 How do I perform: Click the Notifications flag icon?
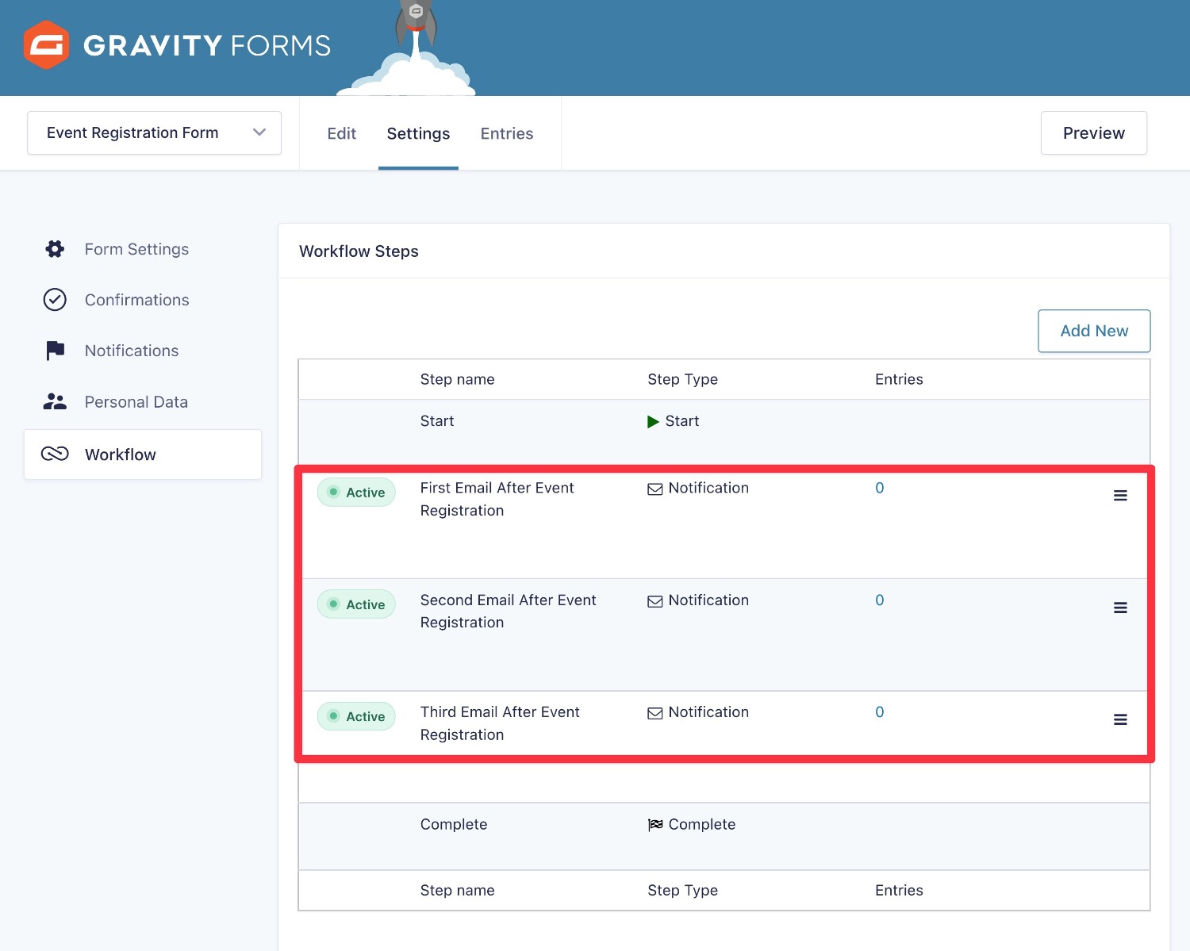[x=55, y=351]
